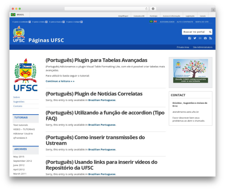Viewport: 225px width, 190px height.
Task: Jump via Ir para o rodapé link
Action: [x=74, y=22]
